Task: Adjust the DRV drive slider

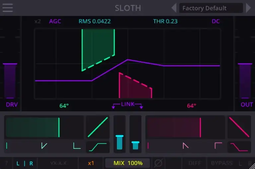Action: click(x=10, y=81)
